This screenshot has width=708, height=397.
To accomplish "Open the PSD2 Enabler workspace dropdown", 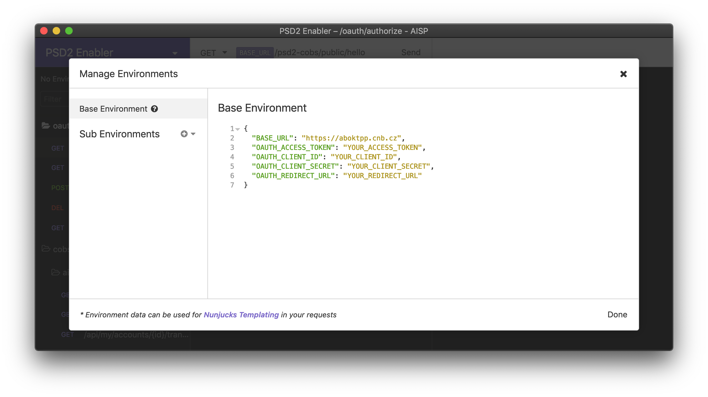I will point(175,53).
